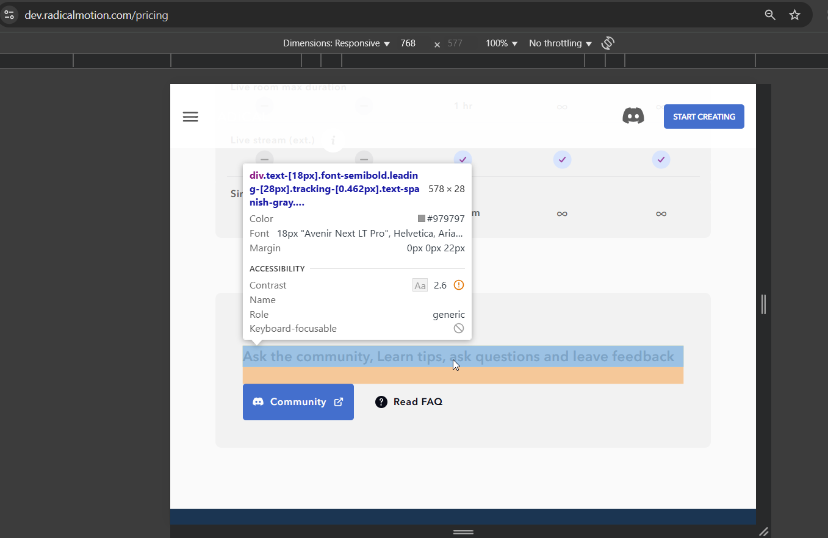The height and width of the screenshot is (538, 828).
Task: Click the URL dev.radicalmotion.com/pricing
Action: coord(96,15)
